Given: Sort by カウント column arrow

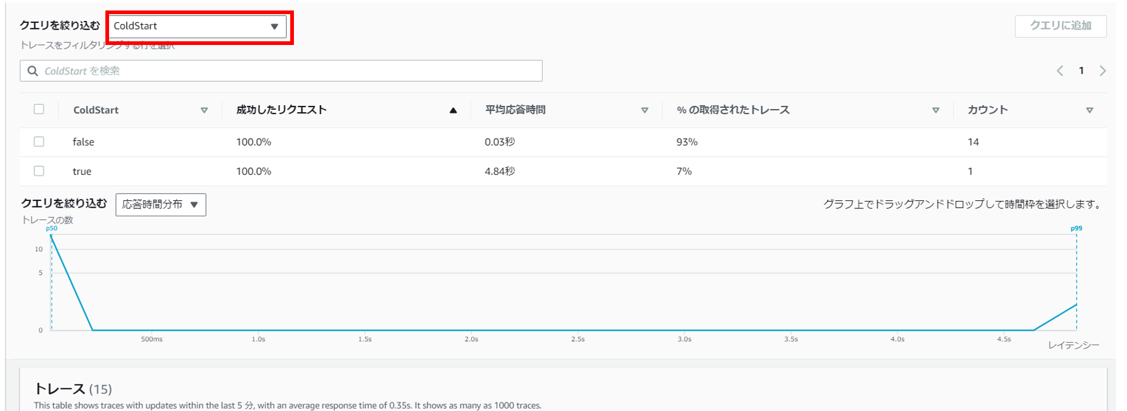Looking at the screenshot, I should pos(1089,110).
